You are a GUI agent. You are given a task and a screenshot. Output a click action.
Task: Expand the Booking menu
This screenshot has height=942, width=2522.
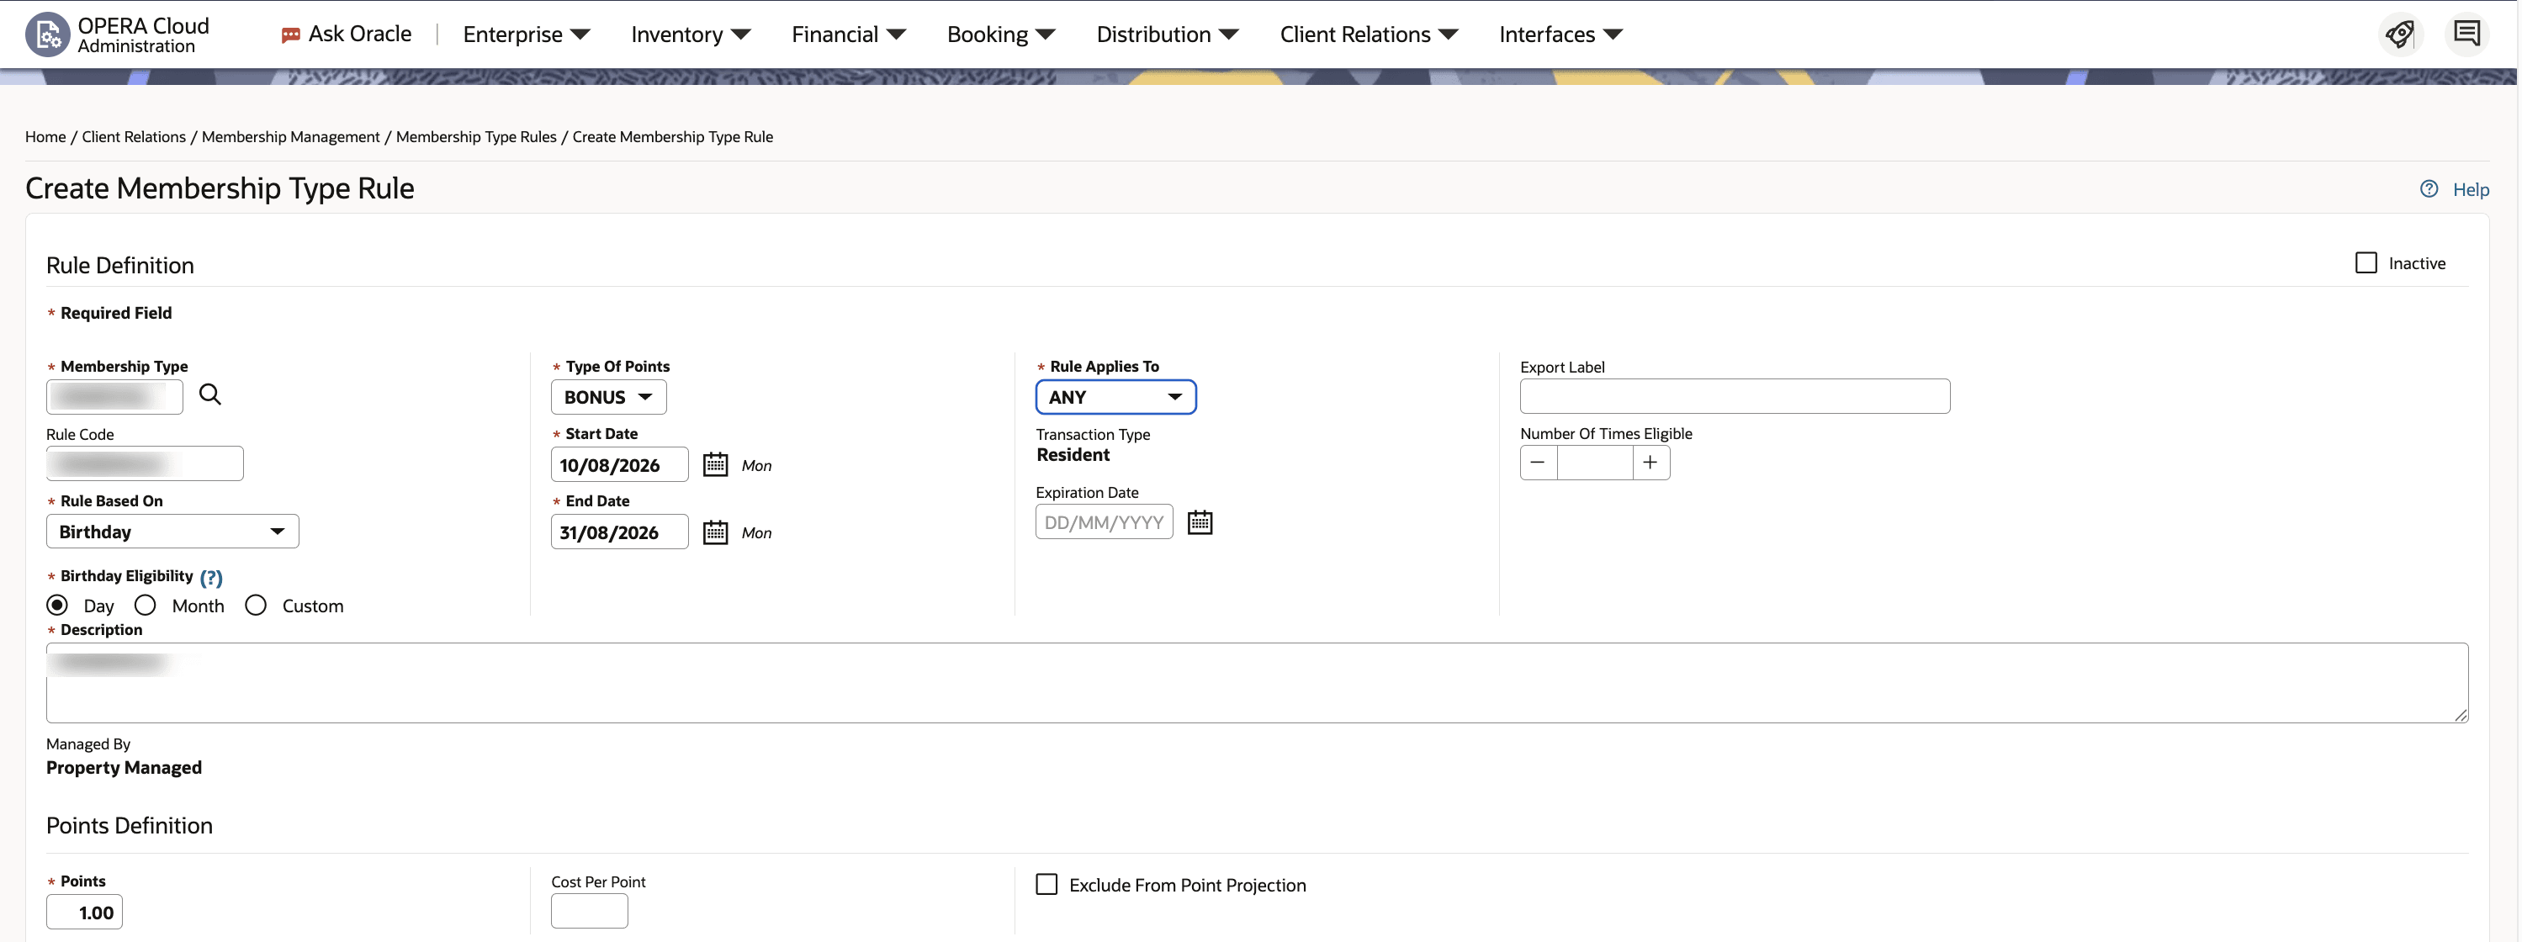(1000, 34)
